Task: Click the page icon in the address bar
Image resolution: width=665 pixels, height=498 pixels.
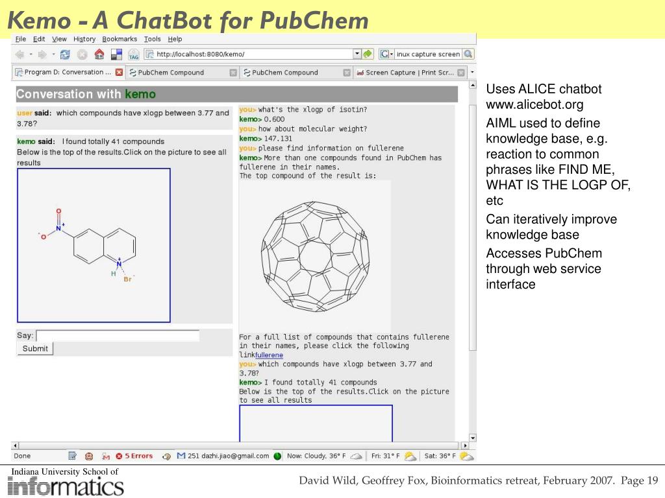Action: tap(150, 54)
